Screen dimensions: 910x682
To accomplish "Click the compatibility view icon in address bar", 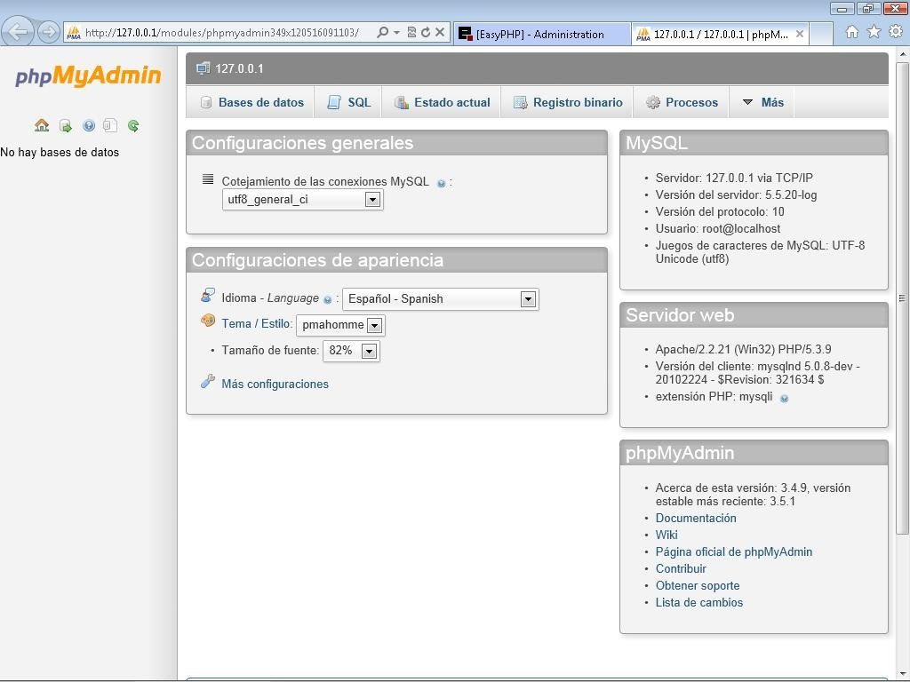I will pyautogui.click(x=411, y=33).
